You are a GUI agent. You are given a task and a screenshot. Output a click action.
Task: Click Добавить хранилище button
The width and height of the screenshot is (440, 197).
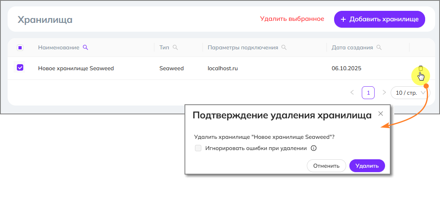(379, 19)
